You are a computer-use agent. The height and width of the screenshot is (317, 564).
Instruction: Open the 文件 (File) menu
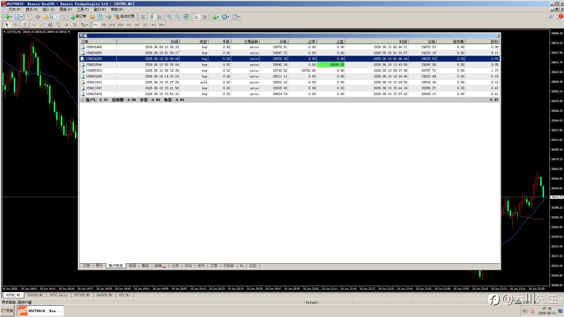point(15,9)
